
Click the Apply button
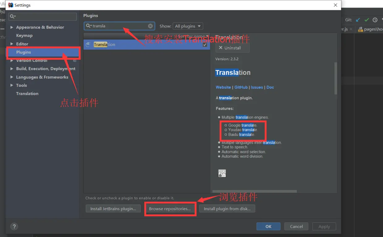324,226
